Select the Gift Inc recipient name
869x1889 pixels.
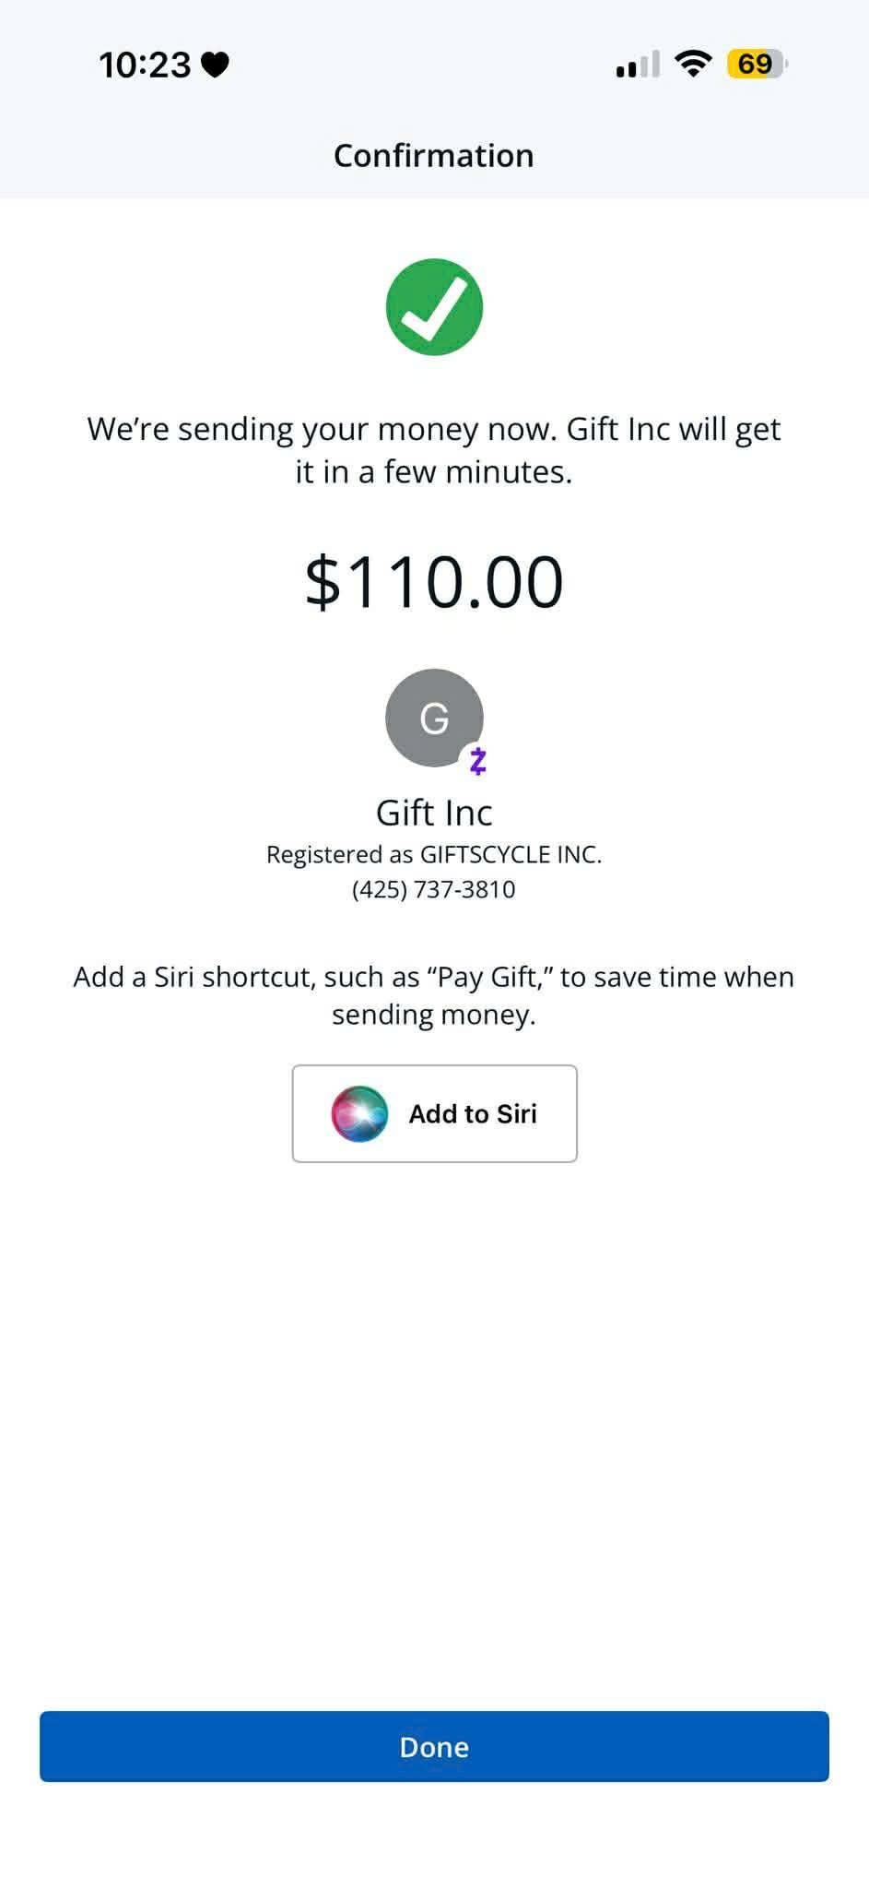pos(434,813)
